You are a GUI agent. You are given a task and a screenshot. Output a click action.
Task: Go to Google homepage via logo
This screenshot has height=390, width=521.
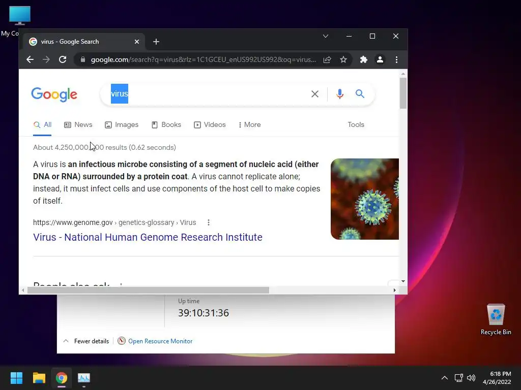tap(54, 95)
